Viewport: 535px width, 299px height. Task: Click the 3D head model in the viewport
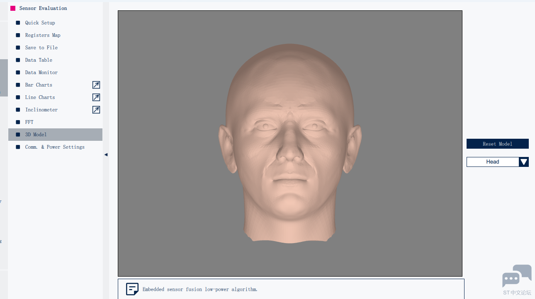coord(290,143)
